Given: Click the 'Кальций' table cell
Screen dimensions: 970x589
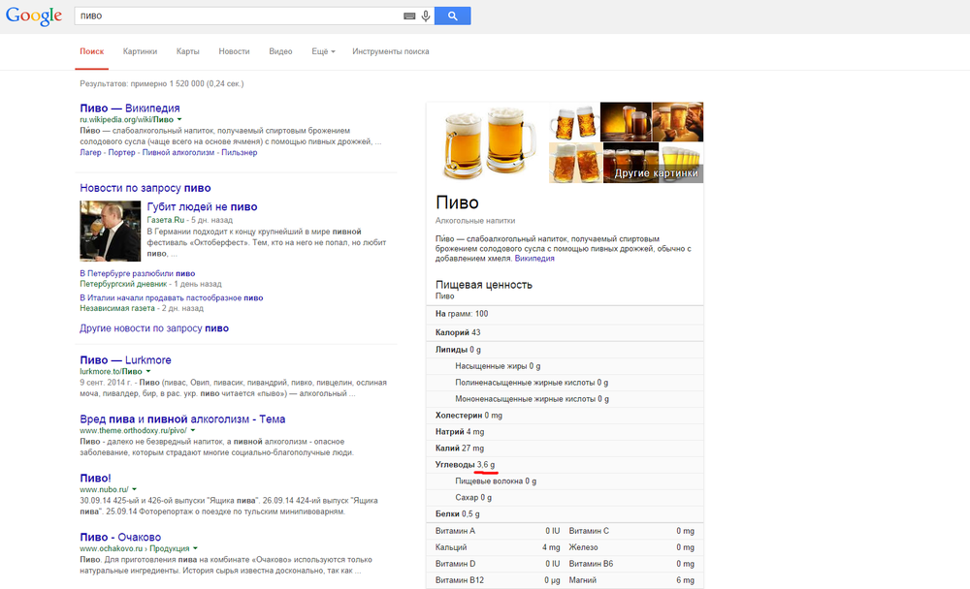Looking at the screenshot, I should click(451, 547).
